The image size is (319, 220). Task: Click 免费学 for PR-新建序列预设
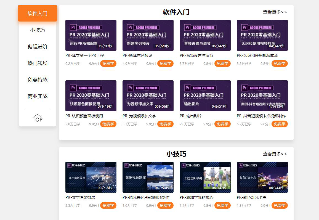tap(165, 63)
